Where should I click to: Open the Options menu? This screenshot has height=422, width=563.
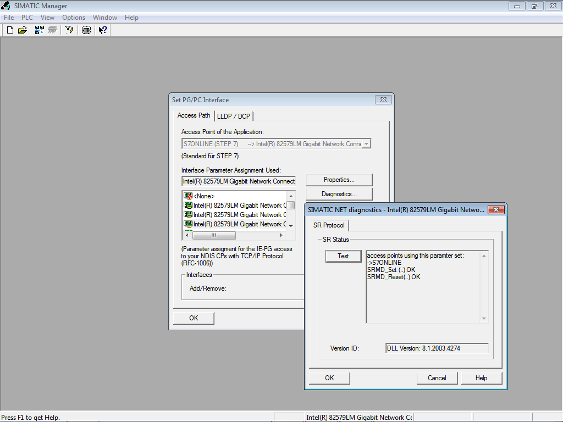click(x=74, y=18)
